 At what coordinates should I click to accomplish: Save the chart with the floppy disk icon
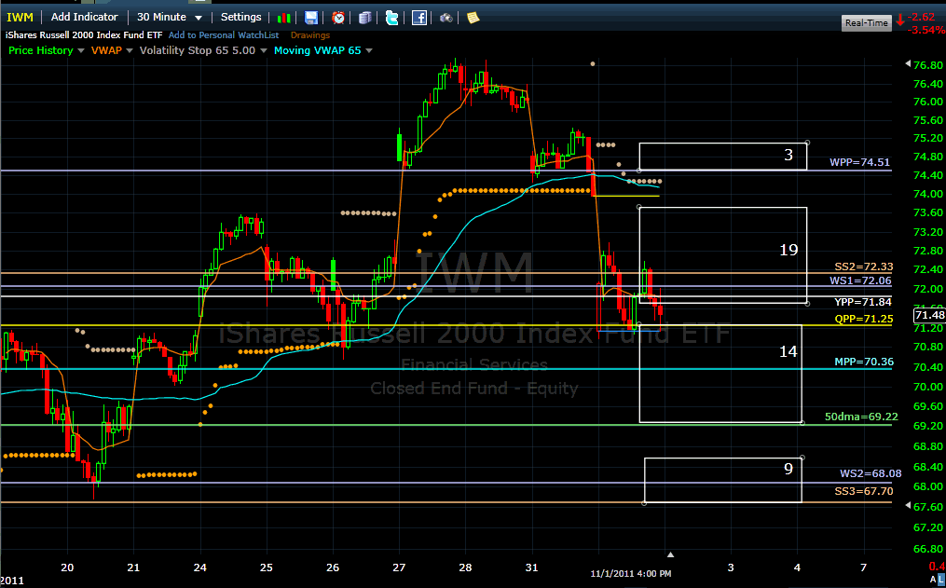tap(310, 18)
